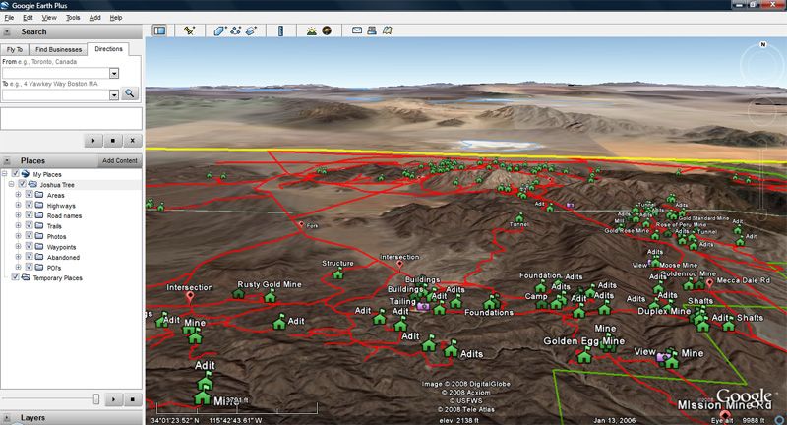
Task: Open the Tools menu
Action: 73,18
